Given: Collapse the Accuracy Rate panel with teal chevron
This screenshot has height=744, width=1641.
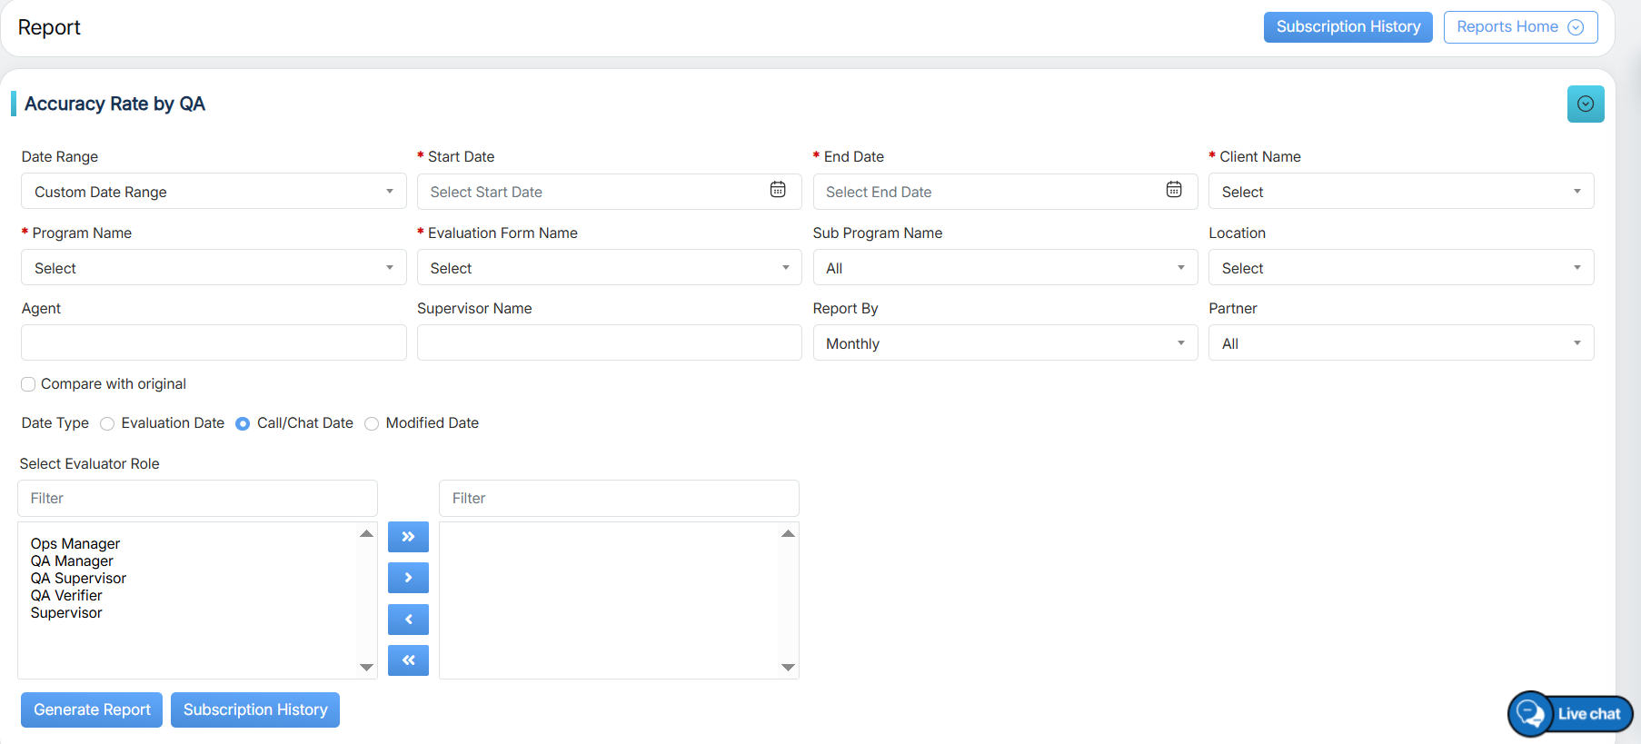Looking at the screenshot, I should click(1586, 104).
